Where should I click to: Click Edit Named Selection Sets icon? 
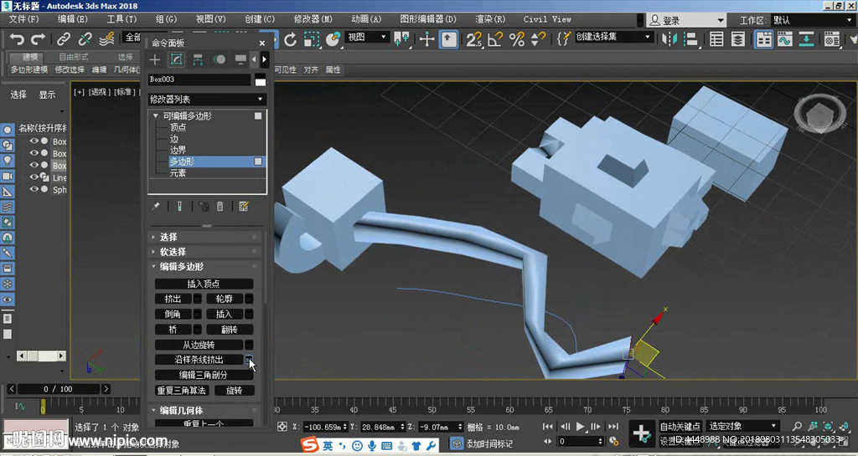[x=564, y=38]
